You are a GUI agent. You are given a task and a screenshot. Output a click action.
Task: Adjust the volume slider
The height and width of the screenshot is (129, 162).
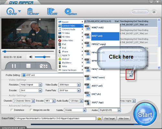(42, 57)
